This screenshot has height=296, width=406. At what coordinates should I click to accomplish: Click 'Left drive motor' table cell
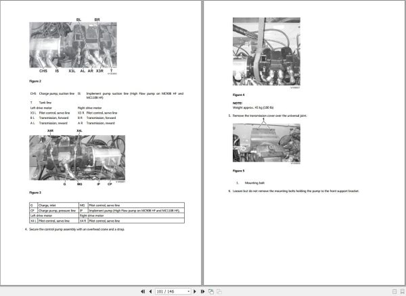(x=54, y=216)
